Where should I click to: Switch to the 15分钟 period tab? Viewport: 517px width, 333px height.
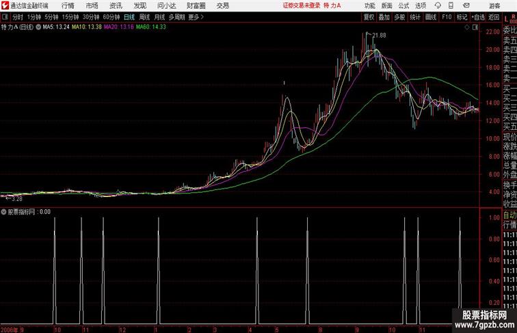click(x=70, y=17)
